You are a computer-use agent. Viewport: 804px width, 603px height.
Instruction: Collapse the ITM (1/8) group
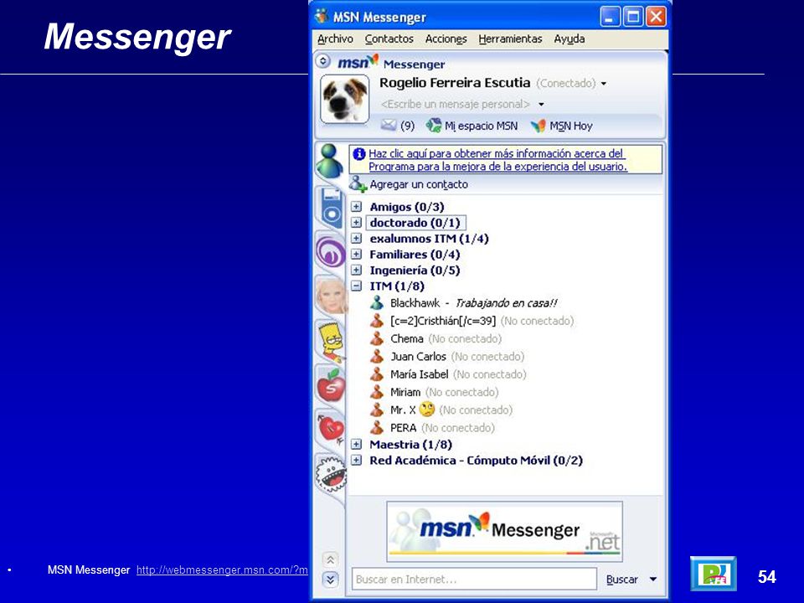[x=357, y=286]
